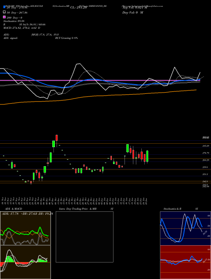This screenshot has height=279, width=211.
Task: Click the 251.2 price axis label
Action: [x=205, y=174]
